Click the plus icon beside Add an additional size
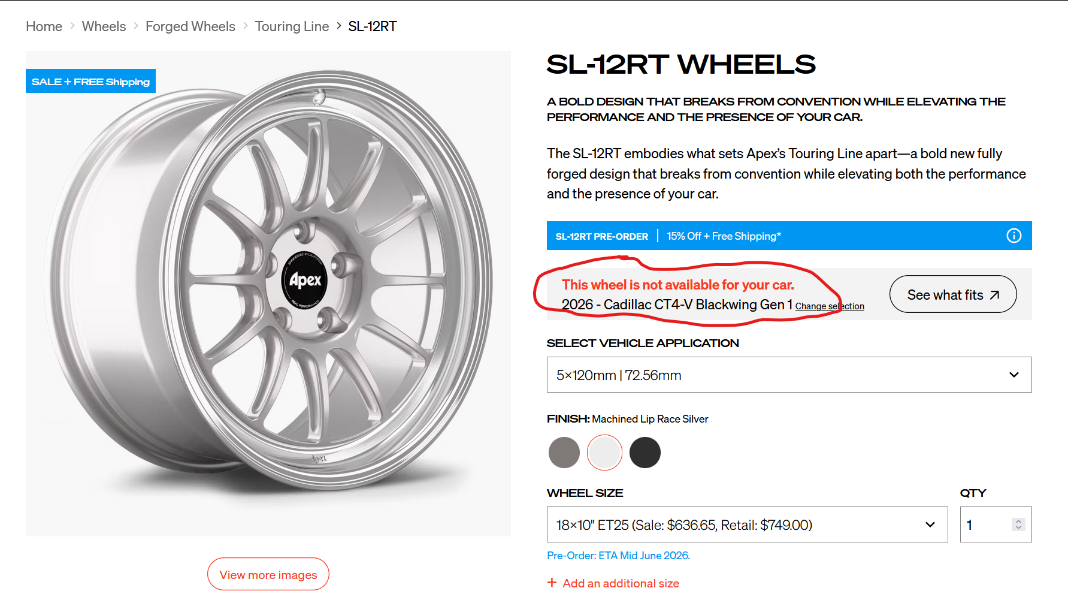The image size is (1068, 594). (x=552, y=583)
